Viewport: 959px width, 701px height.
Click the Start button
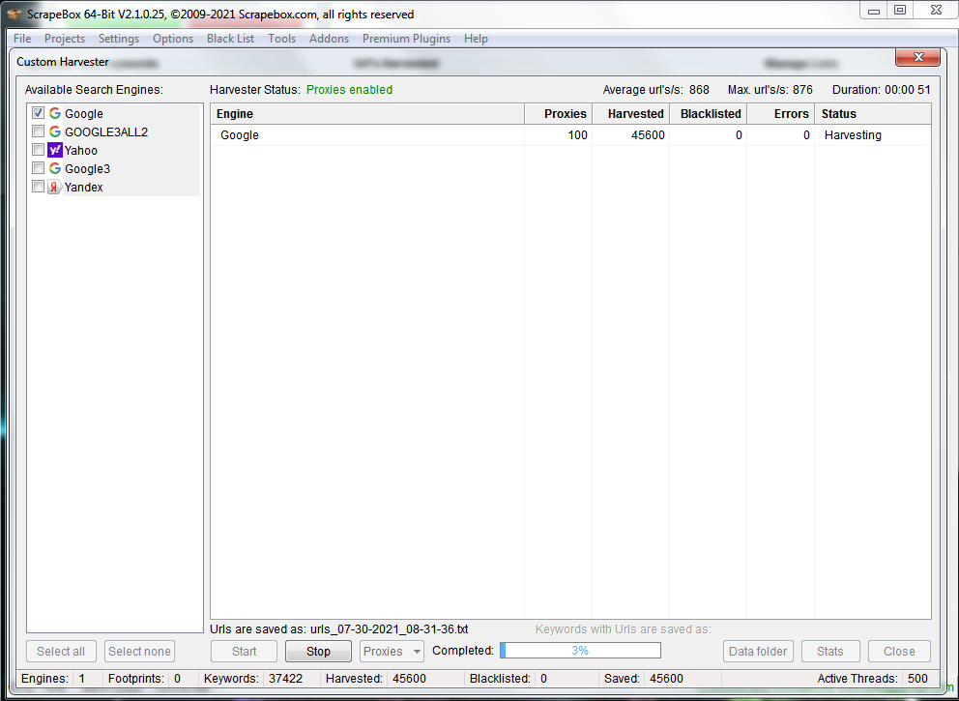click(244, 652)
